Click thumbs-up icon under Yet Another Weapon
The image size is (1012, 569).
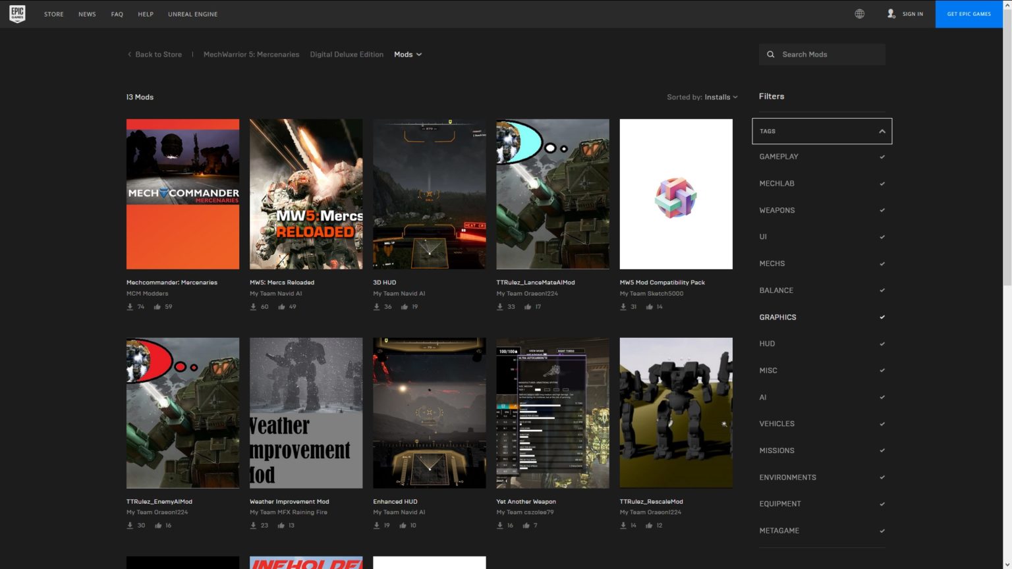[526, 526]
